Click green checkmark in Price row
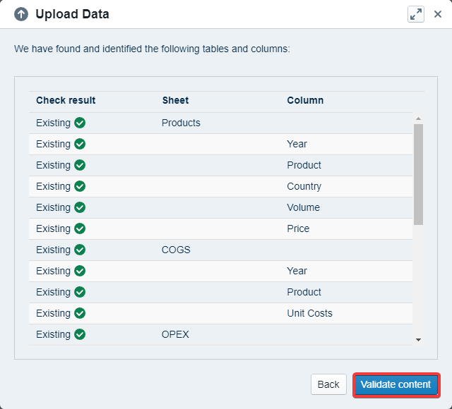The image size is (452, 409). [x=80, y=228]
